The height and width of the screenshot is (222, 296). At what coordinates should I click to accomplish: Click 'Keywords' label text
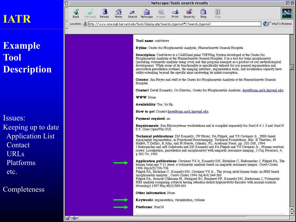point(144,200)
